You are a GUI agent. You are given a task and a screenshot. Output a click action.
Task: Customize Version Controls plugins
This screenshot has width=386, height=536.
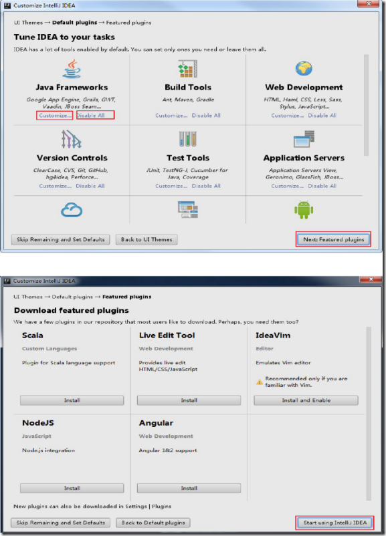(x=56, y=186)
